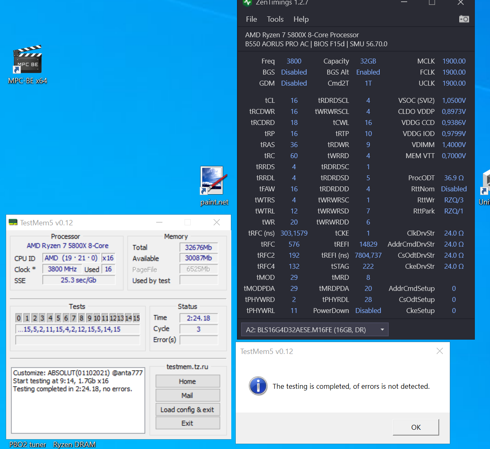Open the partially visible Uni desktop shortcut
Screen dimensions: 490x449
tap(484, 187)
